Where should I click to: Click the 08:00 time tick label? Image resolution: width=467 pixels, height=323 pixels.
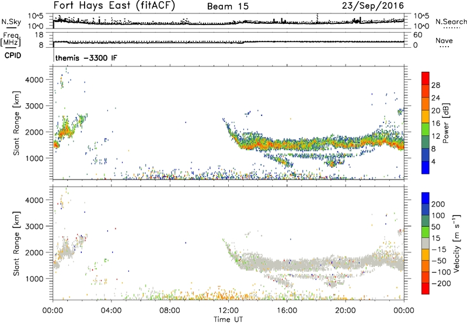[170, 311]
